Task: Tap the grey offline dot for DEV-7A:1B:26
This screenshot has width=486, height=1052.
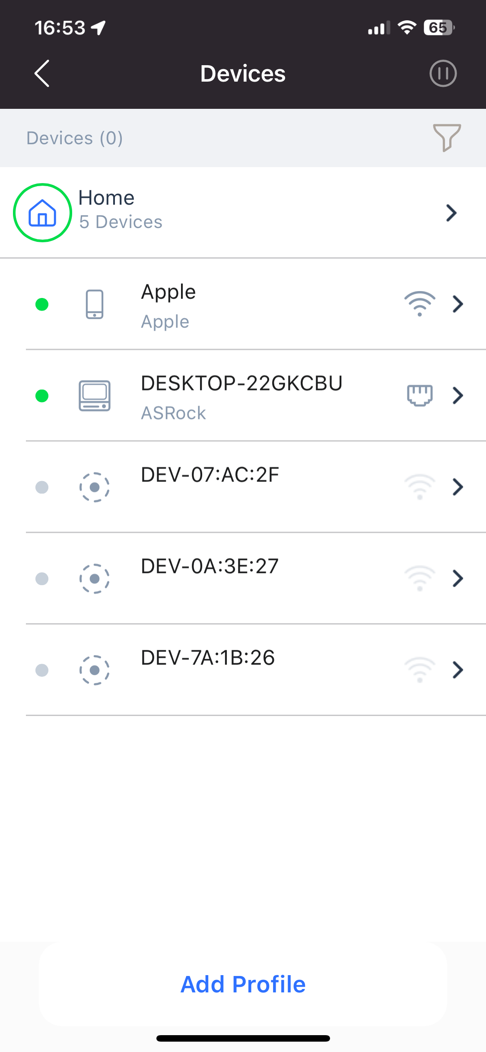Action: click(x=42, y=670)
